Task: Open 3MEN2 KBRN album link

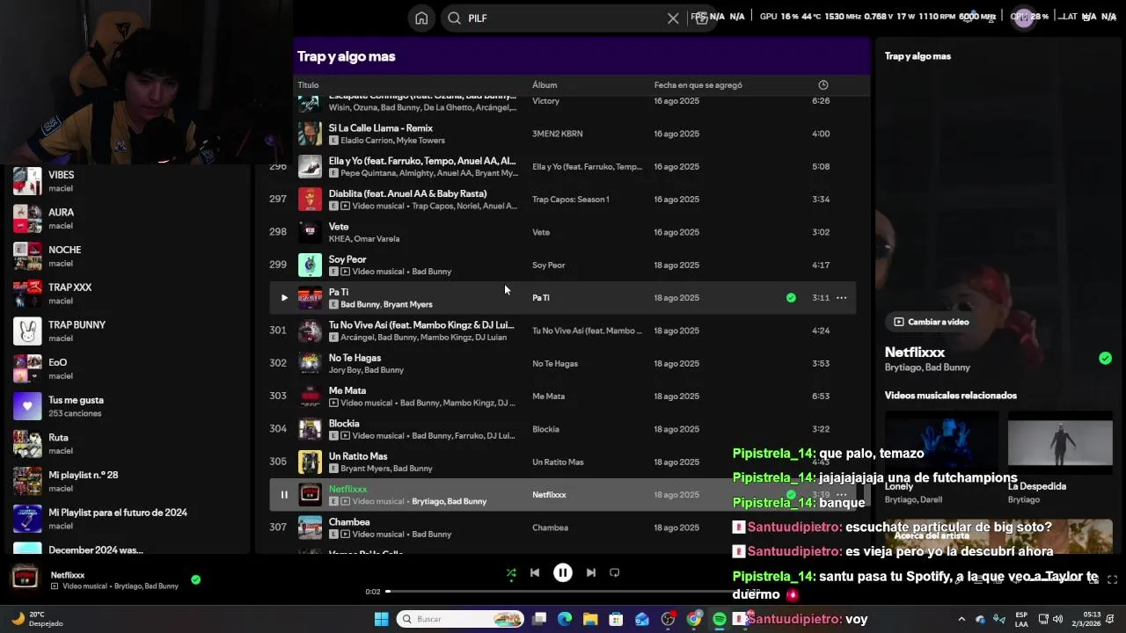Action: (x=557, y=134)
